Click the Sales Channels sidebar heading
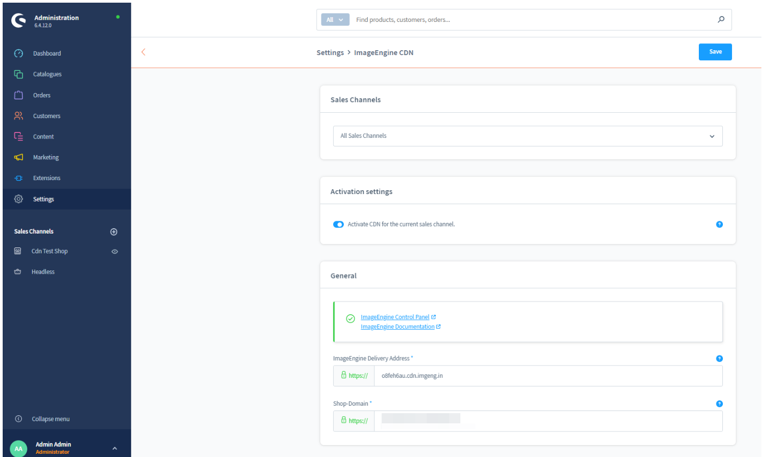The height and width of the screenshot is (457, 763). [34, 232]
